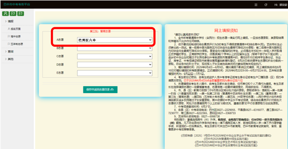Open 报名页面 from the sidebar

(x=15, y=29)
